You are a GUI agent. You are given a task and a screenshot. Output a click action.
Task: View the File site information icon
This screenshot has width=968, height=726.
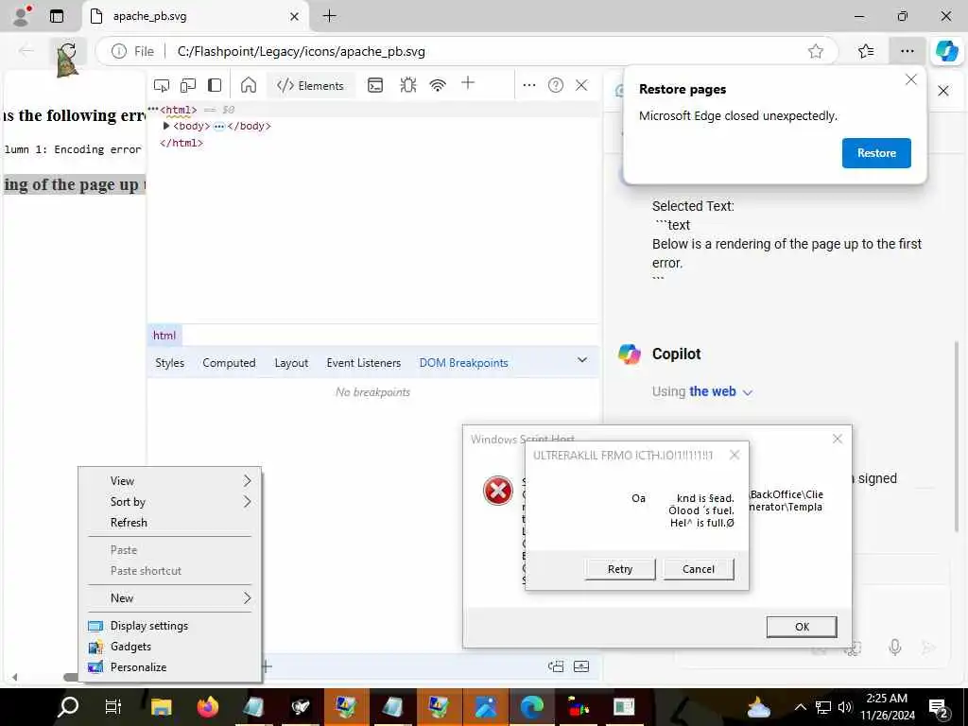118,52
